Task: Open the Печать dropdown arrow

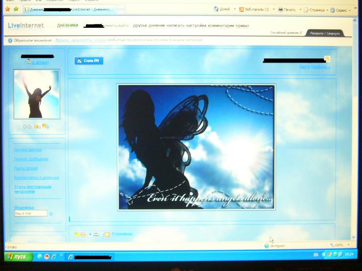Action: coord(300,10)
